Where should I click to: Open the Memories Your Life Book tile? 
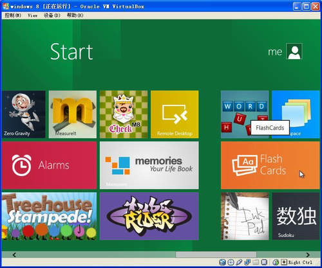(x=149, y=165)
